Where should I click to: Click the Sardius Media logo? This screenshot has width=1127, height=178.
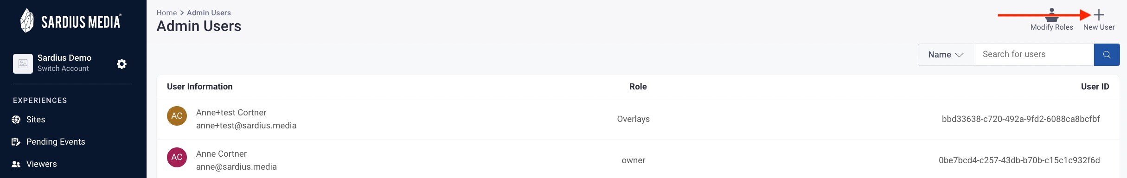tap(70, 21)
